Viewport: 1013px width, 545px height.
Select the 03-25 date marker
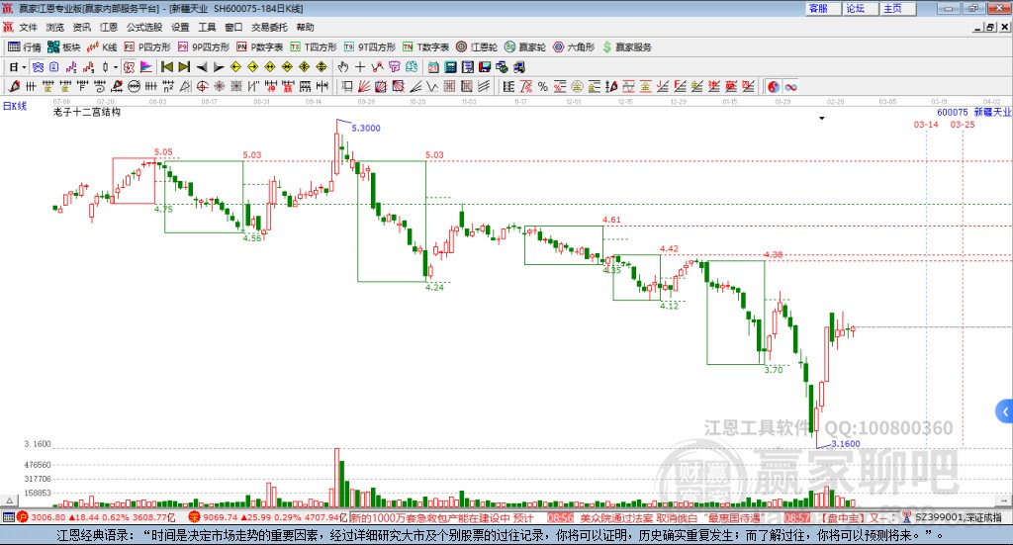[962, 125]
